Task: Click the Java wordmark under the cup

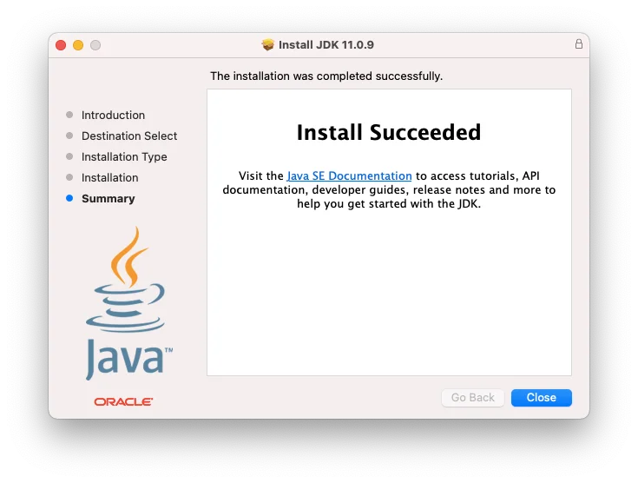Action: pos(128,358)
